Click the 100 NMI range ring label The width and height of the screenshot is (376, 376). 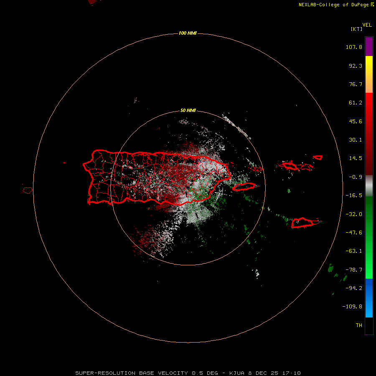pos(188,33)
